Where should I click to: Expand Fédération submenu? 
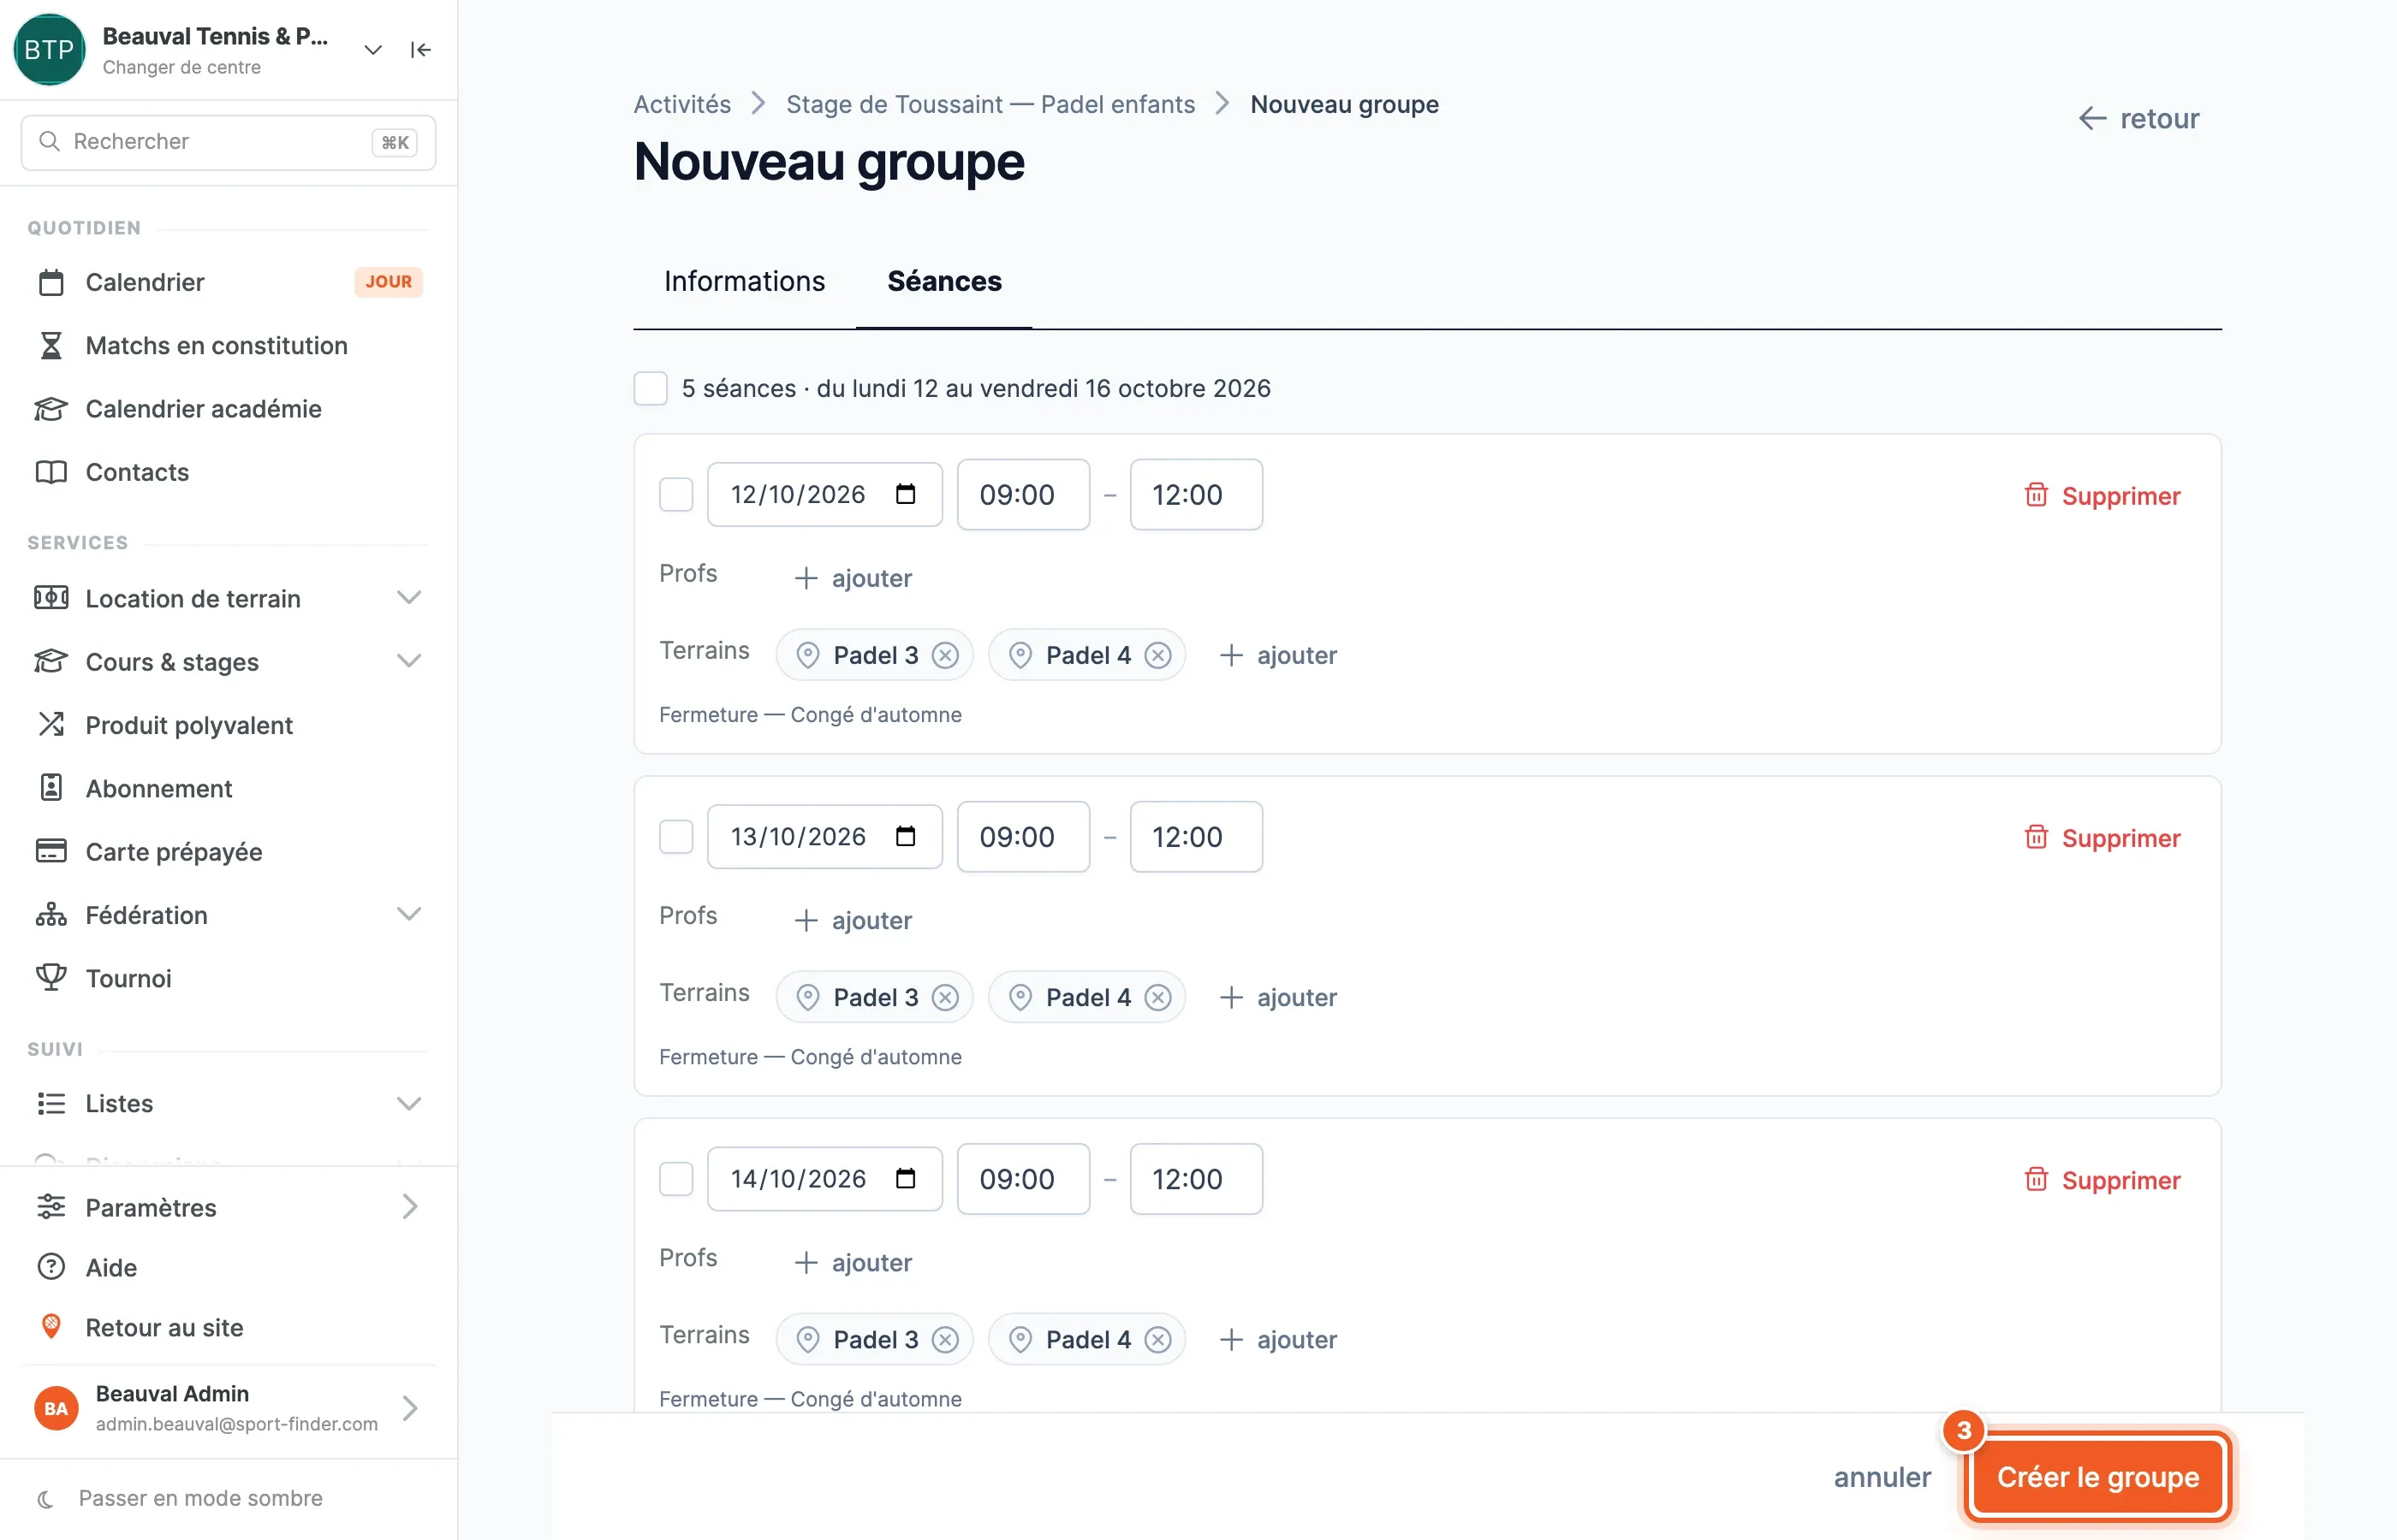pyautogui.click(x=408, y=914)
